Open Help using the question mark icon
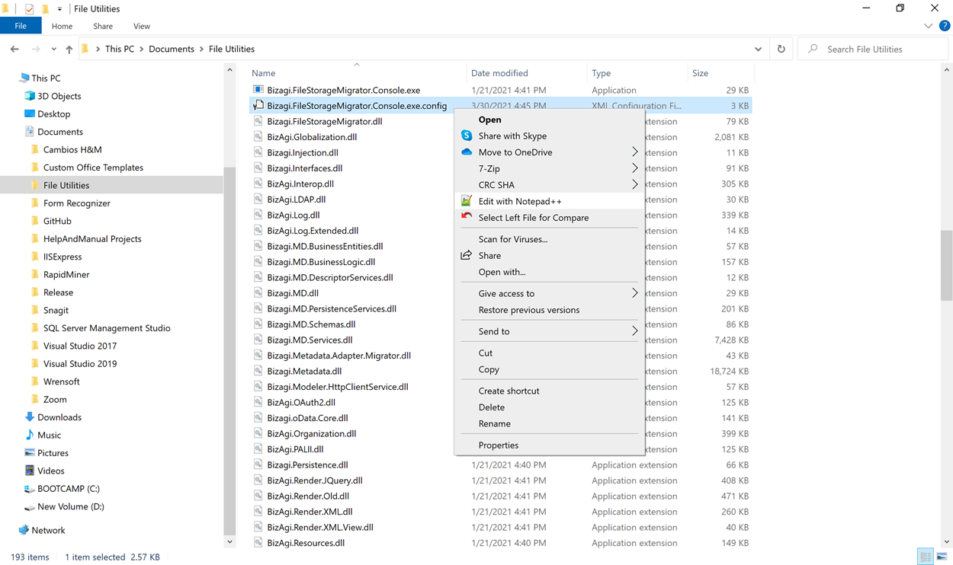 [945, 25]
